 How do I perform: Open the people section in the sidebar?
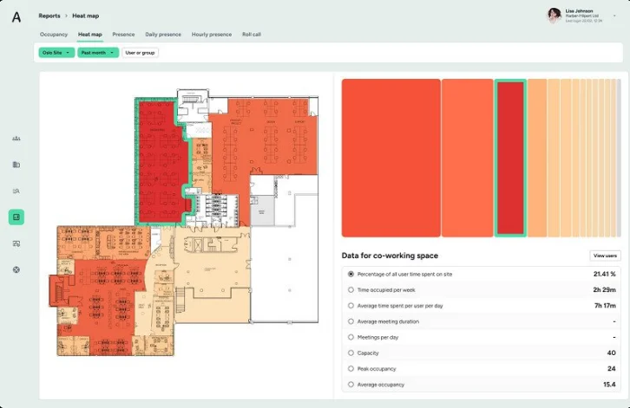16,138
